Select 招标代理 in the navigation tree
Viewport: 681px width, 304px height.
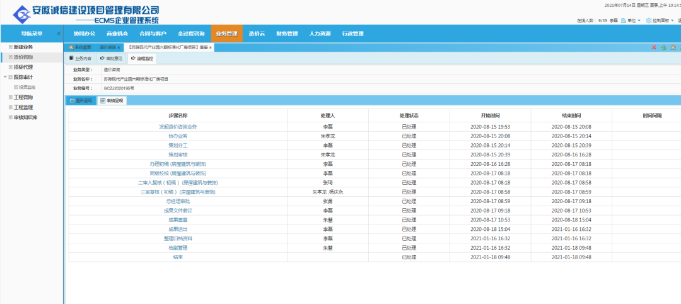pyautogui.click(x=23, y=67)
